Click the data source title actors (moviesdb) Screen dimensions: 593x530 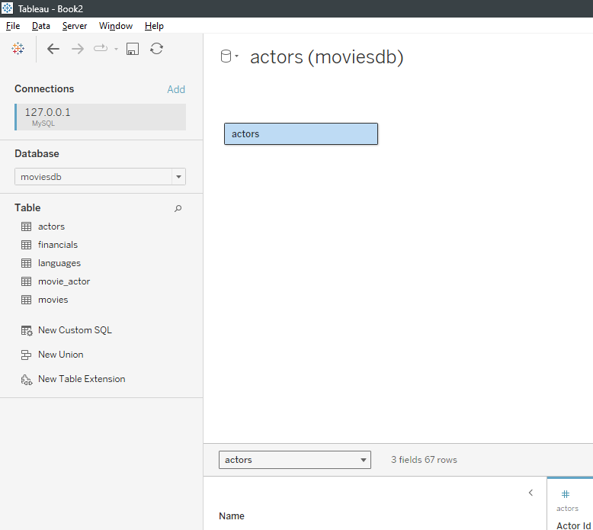click(x=327, y=56)
